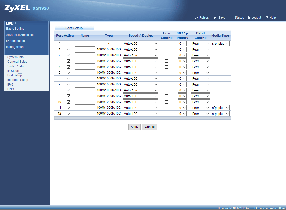Click the copyright text in footer
The width and height of the screenshot is (286, 210).
pos(251,208)
